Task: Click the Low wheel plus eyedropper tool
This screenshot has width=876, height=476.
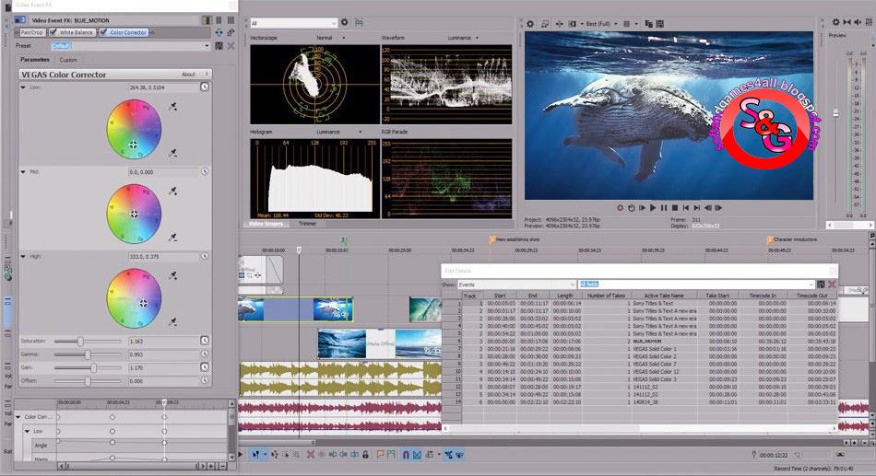Action: (x=172, y=106)
